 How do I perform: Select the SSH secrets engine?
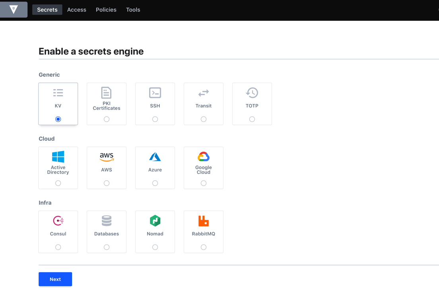pos(155,103)
